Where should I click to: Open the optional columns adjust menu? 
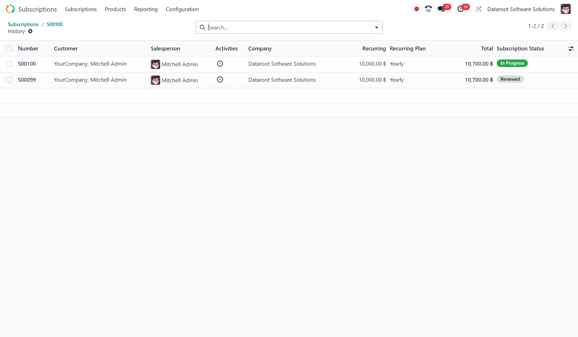tap(571, 48)
